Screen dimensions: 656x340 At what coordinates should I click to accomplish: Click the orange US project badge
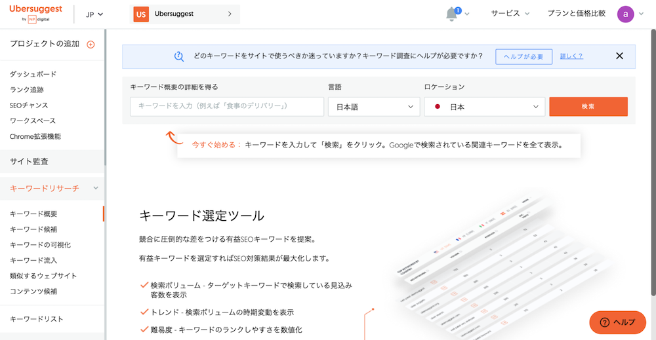click(x=141, y=14)
